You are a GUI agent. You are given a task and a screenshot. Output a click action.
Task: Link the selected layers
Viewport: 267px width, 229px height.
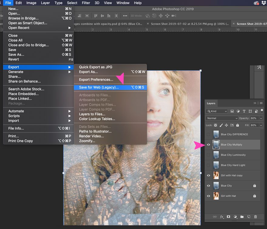tap(215, 217)
